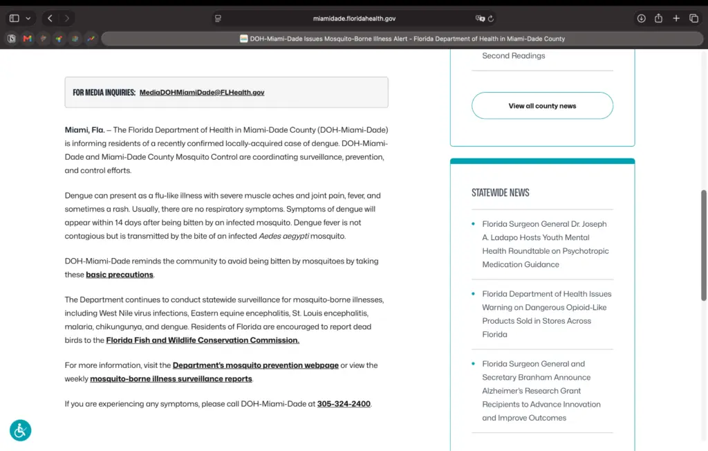The height and width of the screenshot is (451, 708).
Task: Reload the current page
Action: (491, 19)
